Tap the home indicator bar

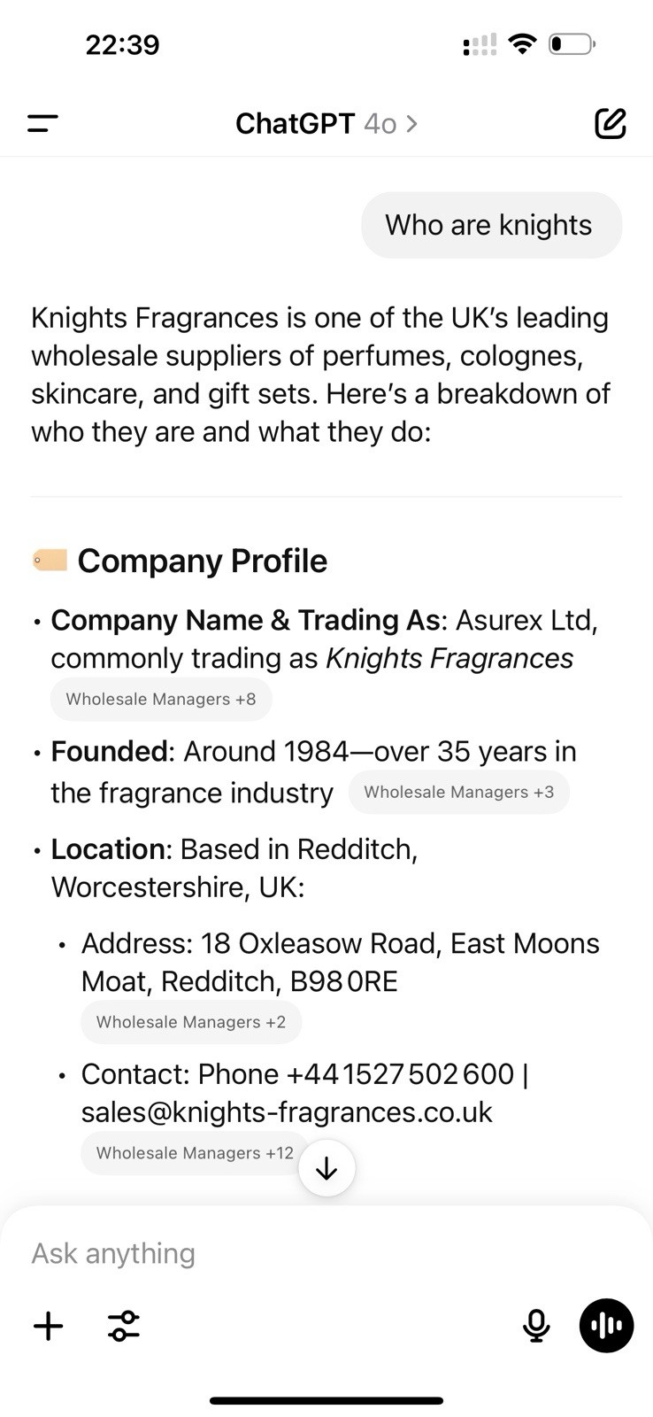326,1400
